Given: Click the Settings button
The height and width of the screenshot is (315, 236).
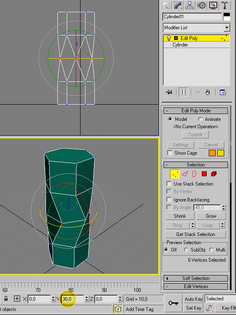Looking at the screenshot, I should coord(181,145).
